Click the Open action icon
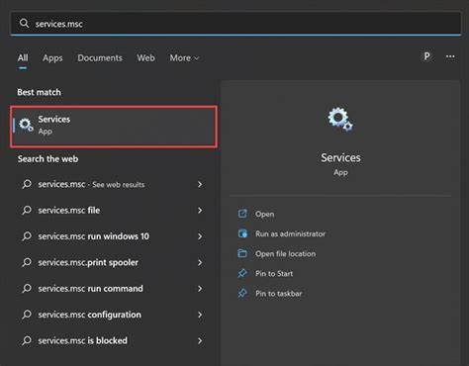This screenshot has height=366, width=469. (242, 214)
